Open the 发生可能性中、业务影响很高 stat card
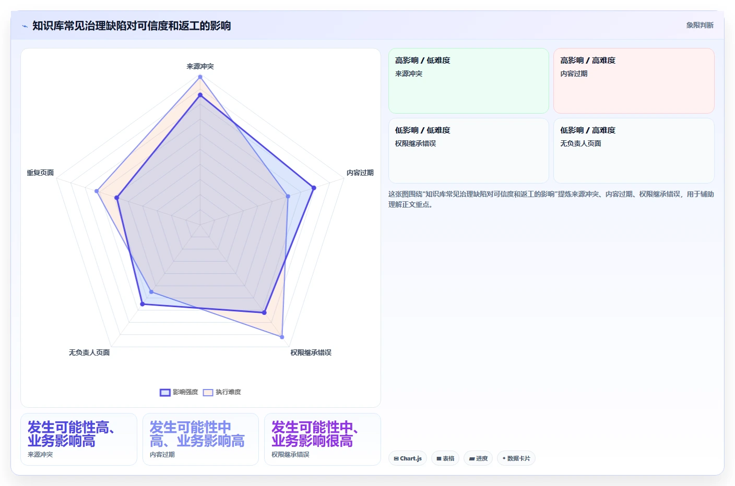This screenshot has height=486, width=735. [x=323, y=439]
